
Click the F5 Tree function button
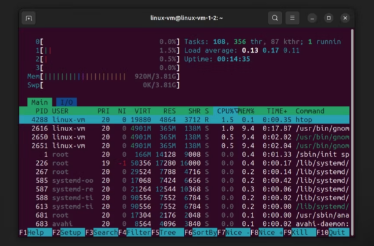(168, 232)
